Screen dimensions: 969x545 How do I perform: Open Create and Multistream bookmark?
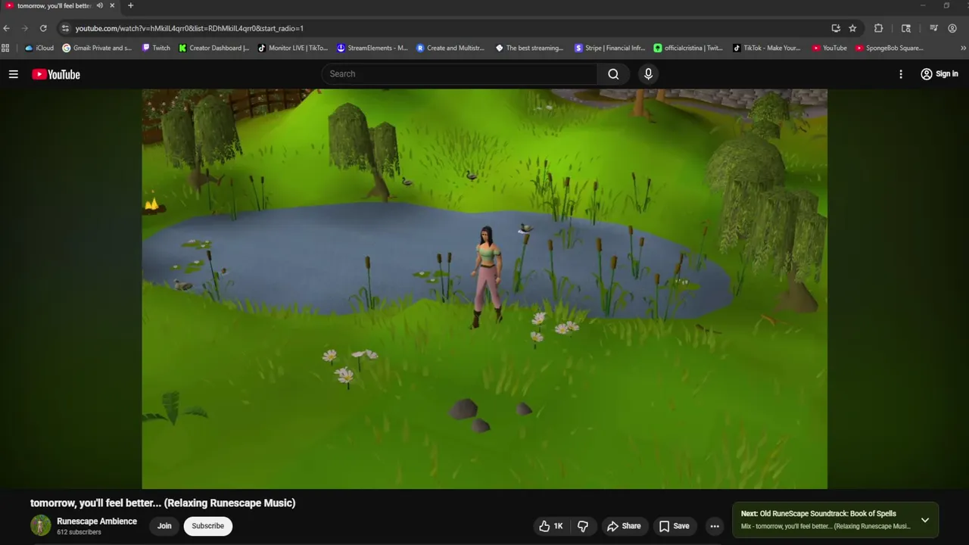coord(451,48)
